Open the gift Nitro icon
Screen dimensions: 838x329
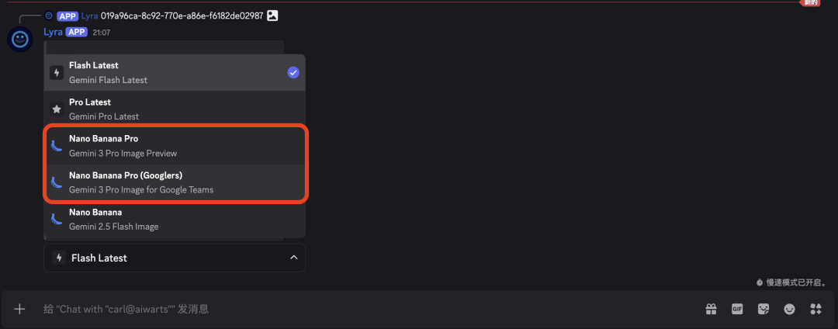tap(711, 309)
